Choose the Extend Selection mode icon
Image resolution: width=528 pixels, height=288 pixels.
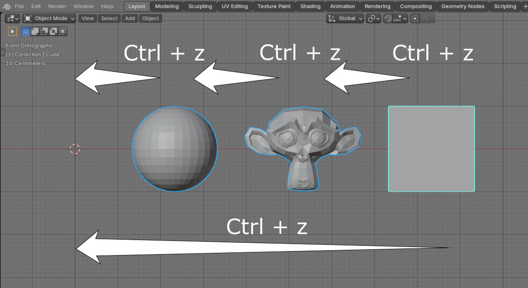coord(35,31)
